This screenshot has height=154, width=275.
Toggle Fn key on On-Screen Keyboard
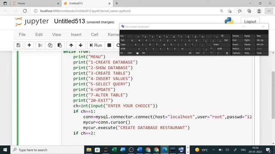(122, 53)
